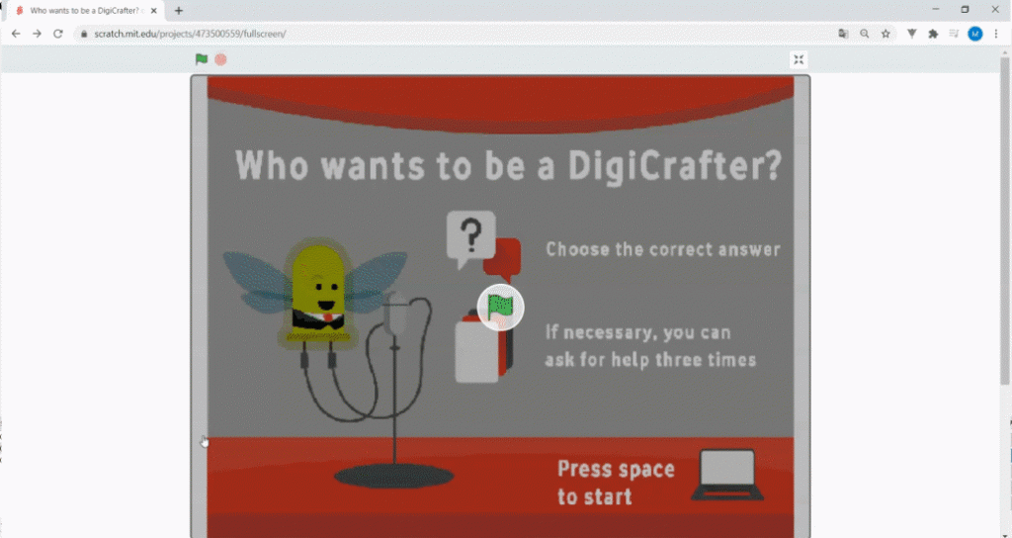Open the translate page icon
The image size is (1012, 538).
point(843,34)
